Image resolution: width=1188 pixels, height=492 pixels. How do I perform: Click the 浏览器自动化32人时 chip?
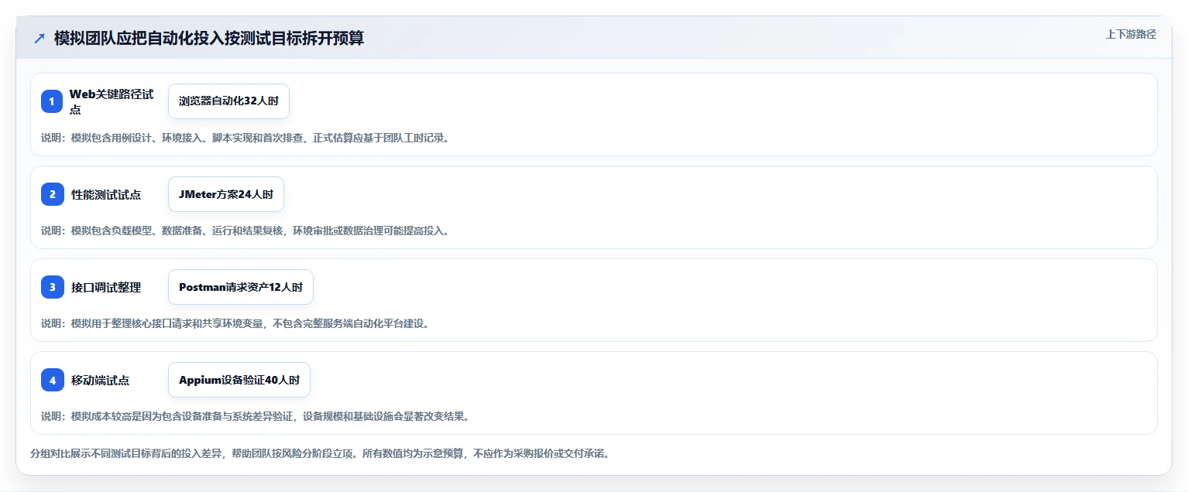click(x=228, y=101)
